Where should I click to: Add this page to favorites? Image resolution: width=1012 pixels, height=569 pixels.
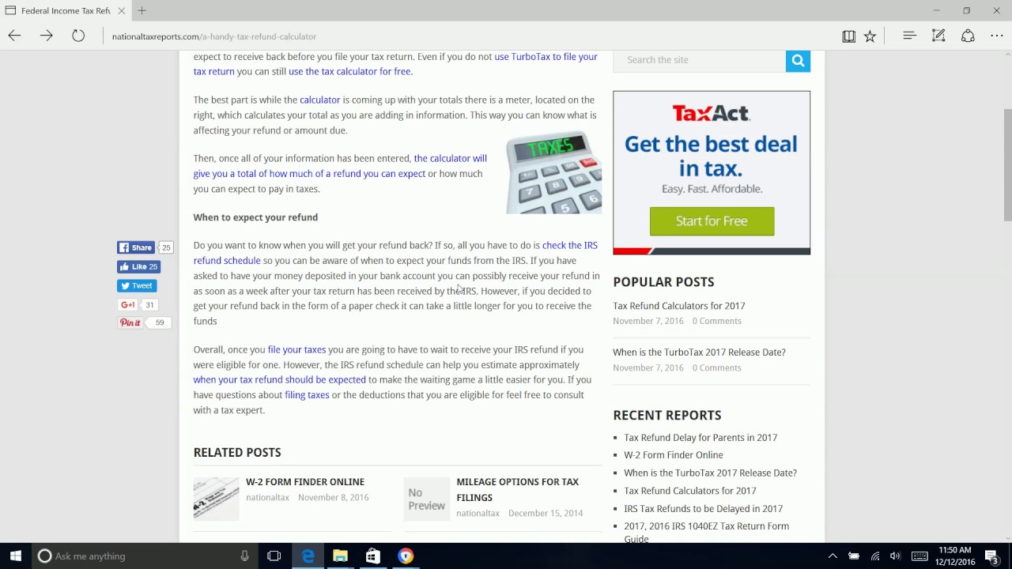[x=870, y=36]
